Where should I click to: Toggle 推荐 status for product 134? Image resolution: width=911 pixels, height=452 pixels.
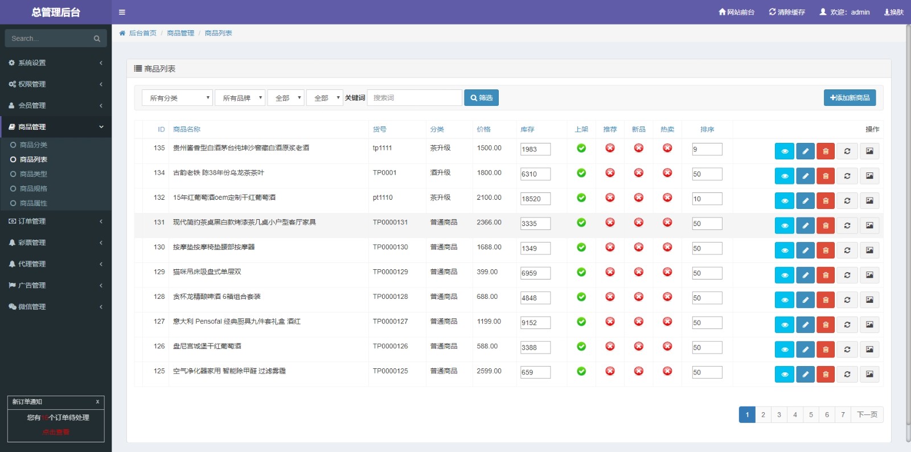[x=610, y=172]
